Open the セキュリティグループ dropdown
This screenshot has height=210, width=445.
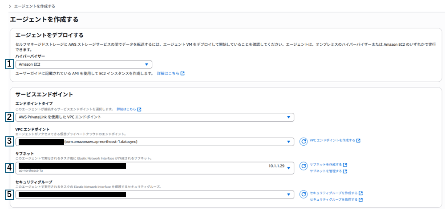point(154,194)
